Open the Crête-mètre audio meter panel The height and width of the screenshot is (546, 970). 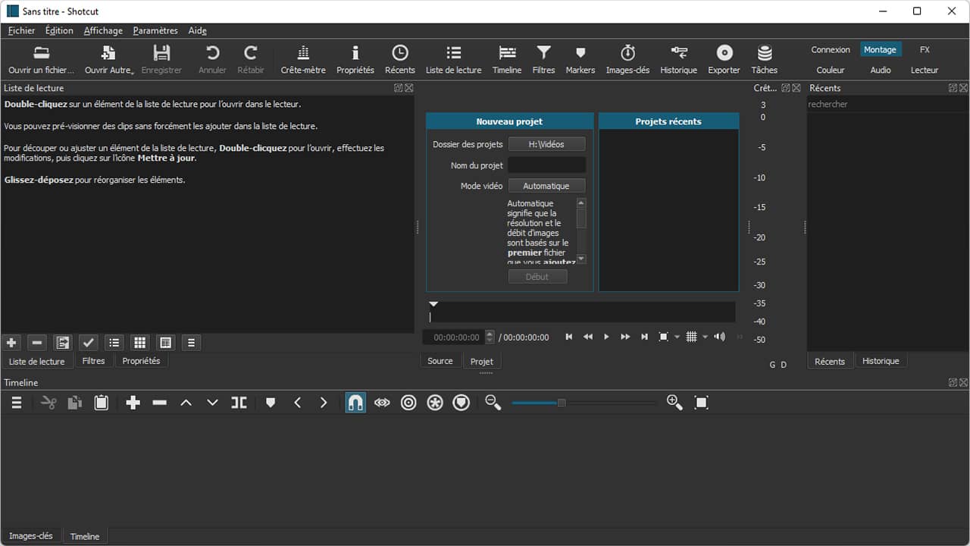[303, 60]
